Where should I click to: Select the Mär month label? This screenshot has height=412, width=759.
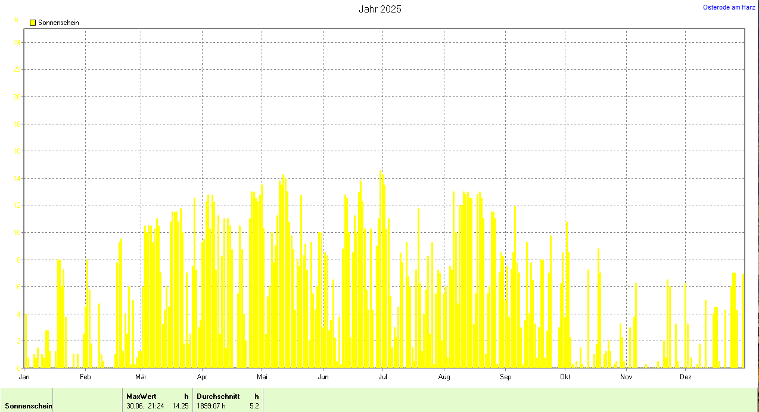[x=141, y=377]
